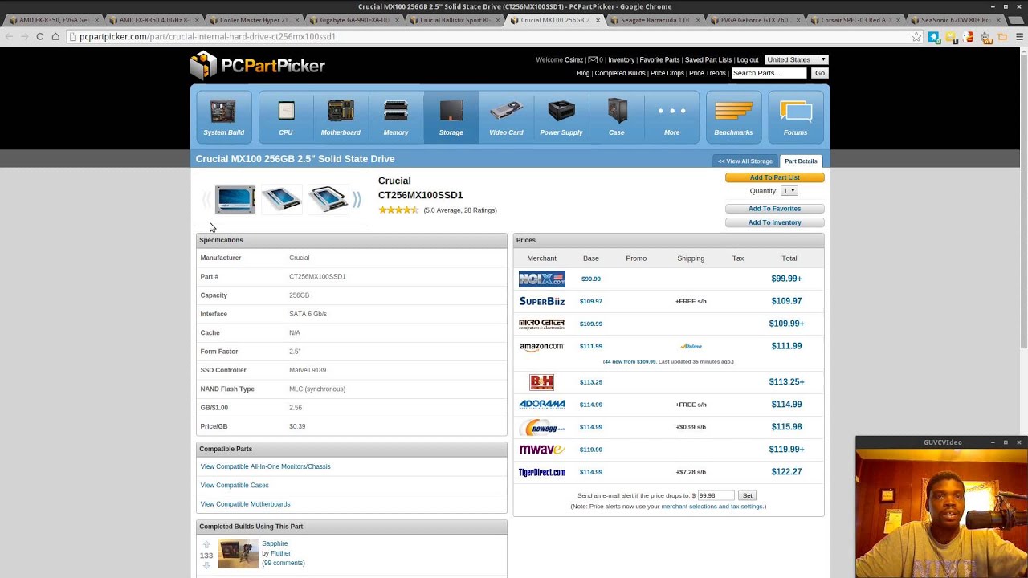The image size is (1028, 578).
Task: Click the Add To Favorites button
Action: tap(774, 209)
